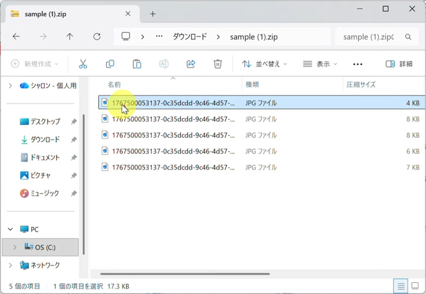Click the Refresh icon in navigation bar

[97, 36]
